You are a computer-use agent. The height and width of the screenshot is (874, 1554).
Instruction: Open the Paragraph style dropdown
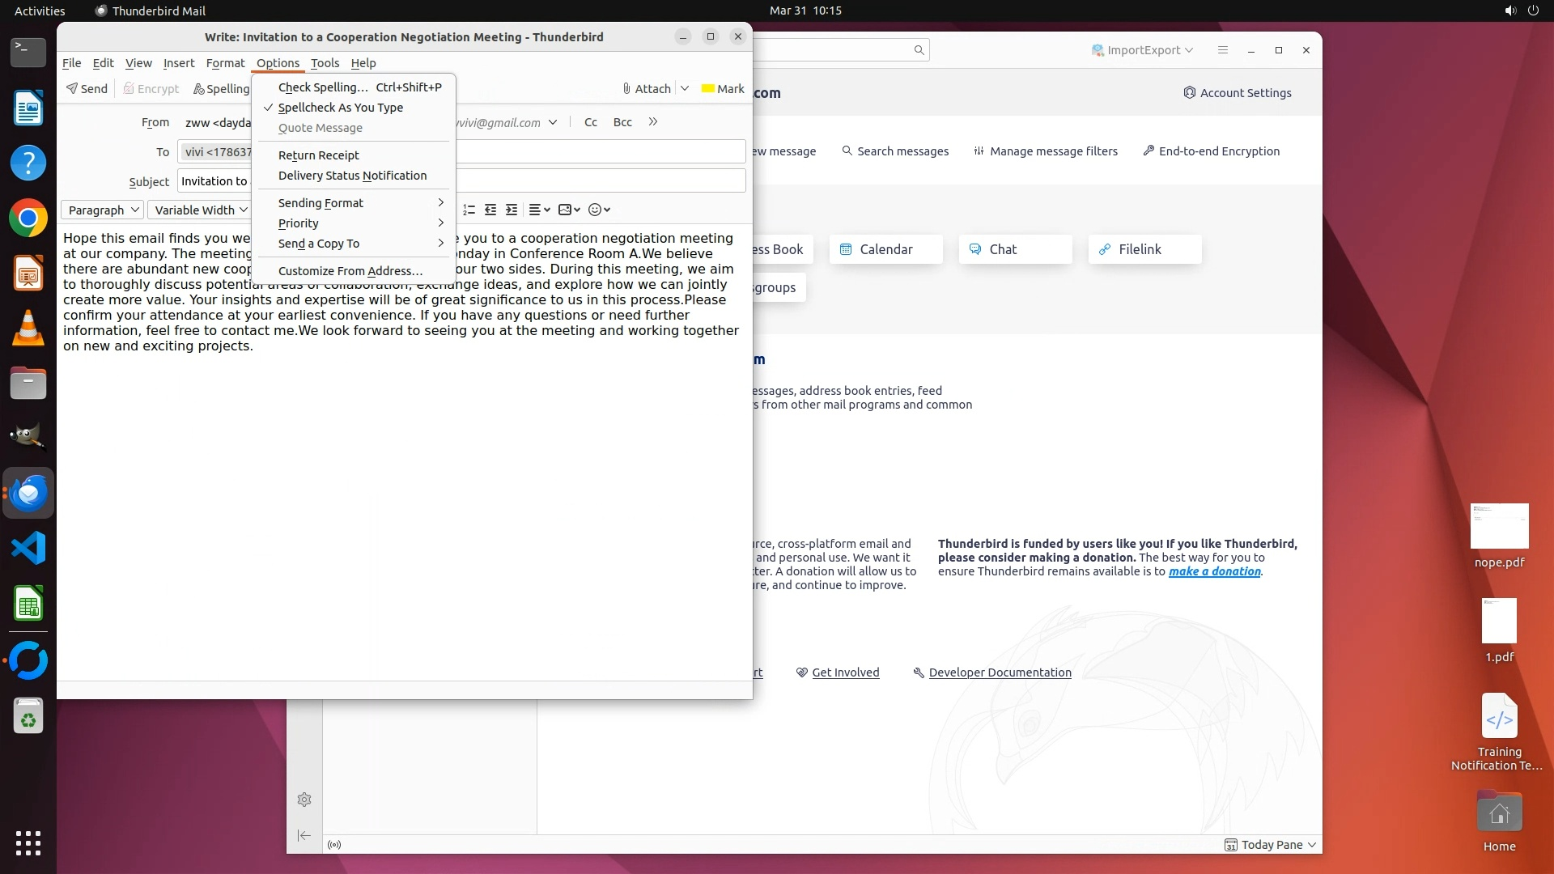(103, 210)
